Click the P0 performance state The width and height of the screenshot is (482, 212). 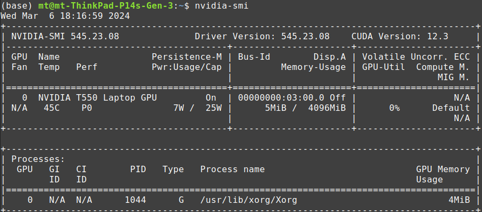87,108
